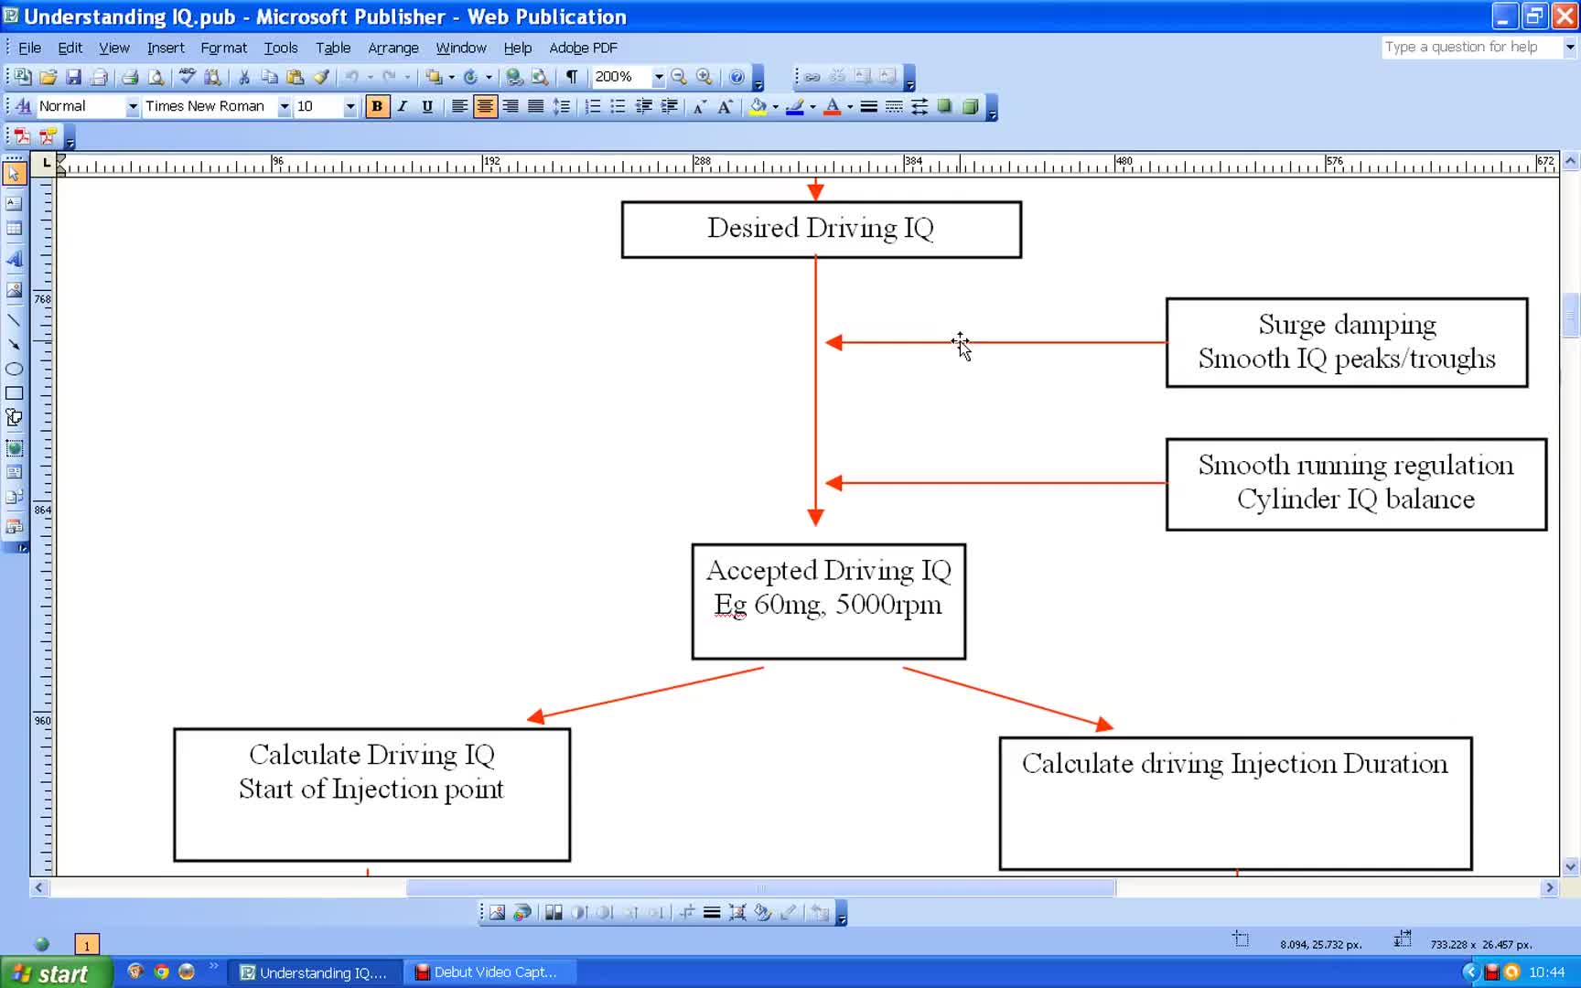Pick the Oval shape tool
1581x988 pixels.
click(x=14, y=370)
